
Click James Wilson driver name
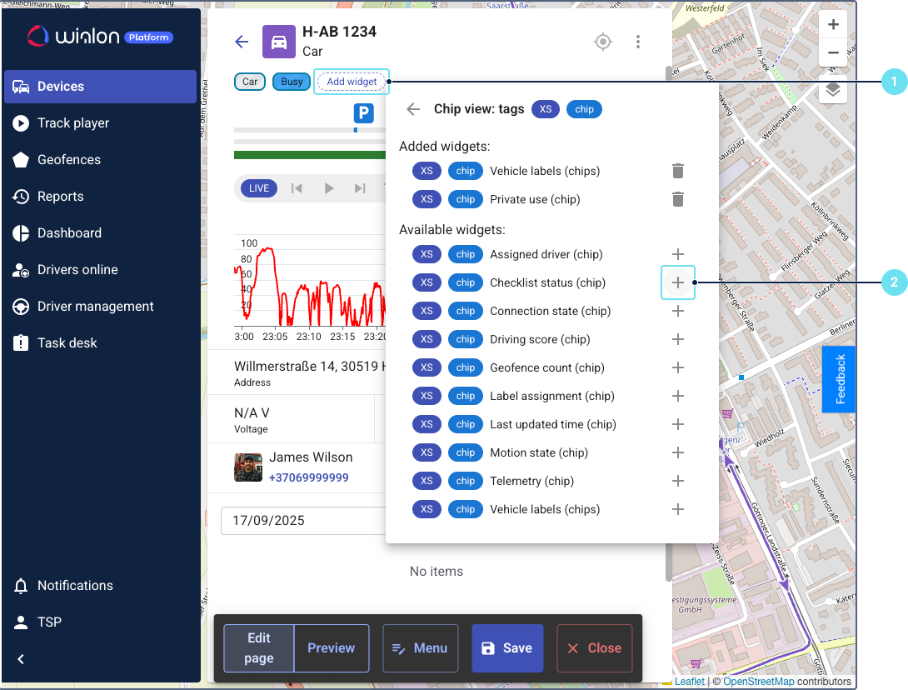point(311,457)
